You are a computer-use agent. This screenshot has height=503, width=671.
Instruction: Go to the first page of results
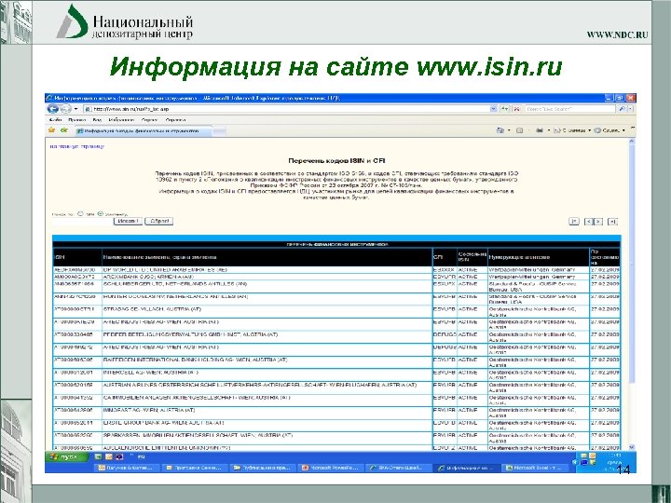(x=574, y=221)
